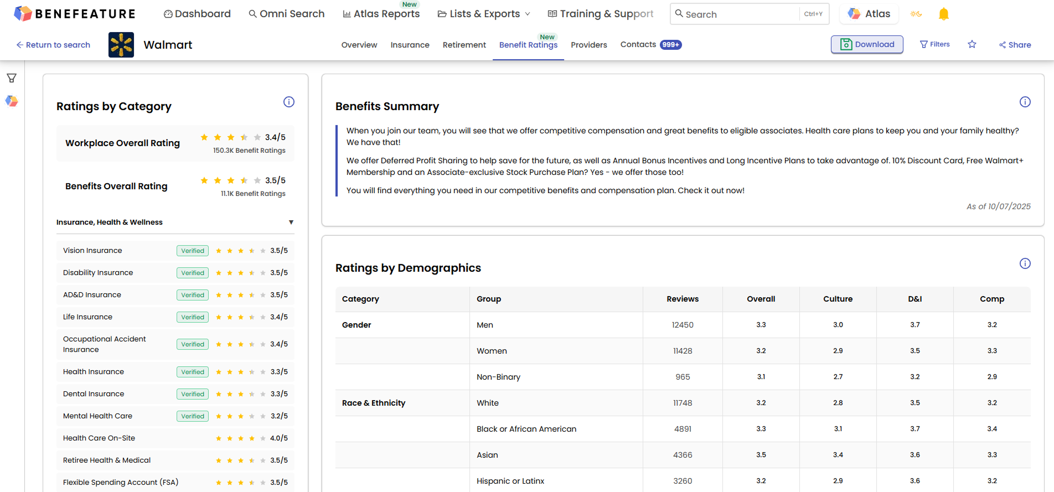1054x492 pixels.
Task: Select the Benefits Overall Rating row
Action: coord(175,187)
